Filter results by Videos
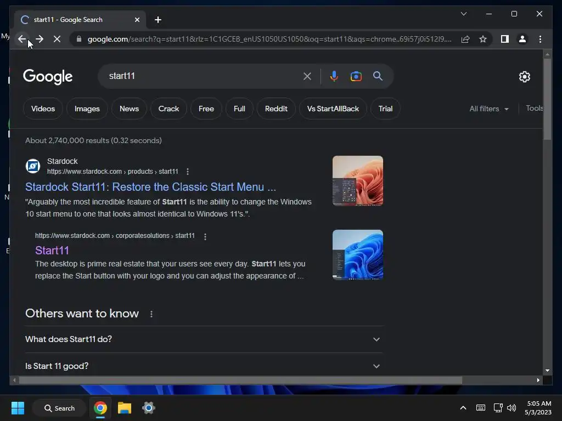This screenshot has width=562, height=421. tap(43, 109)
